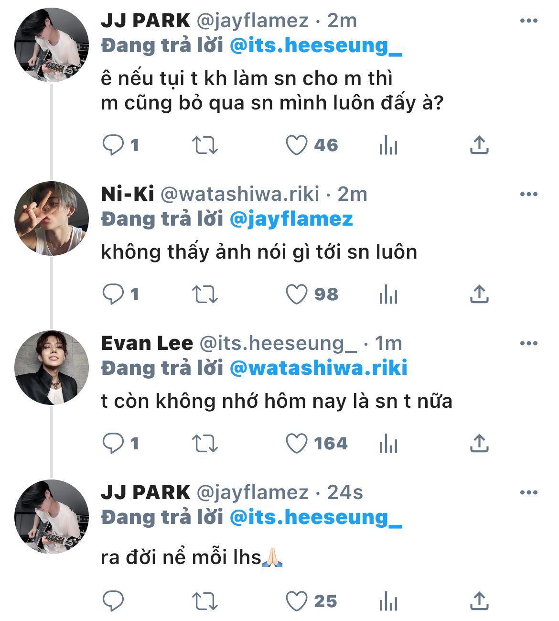This screenshot has width=559, height=621.
Task: Open the @jayflamez mention in Ni-Ki's reply
Action: click(x=291, y=219)
